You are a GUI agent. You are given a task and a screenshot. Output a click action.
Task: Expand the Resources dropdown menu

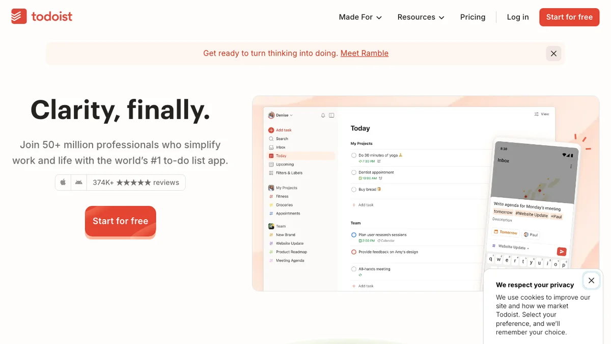[421, 17]
